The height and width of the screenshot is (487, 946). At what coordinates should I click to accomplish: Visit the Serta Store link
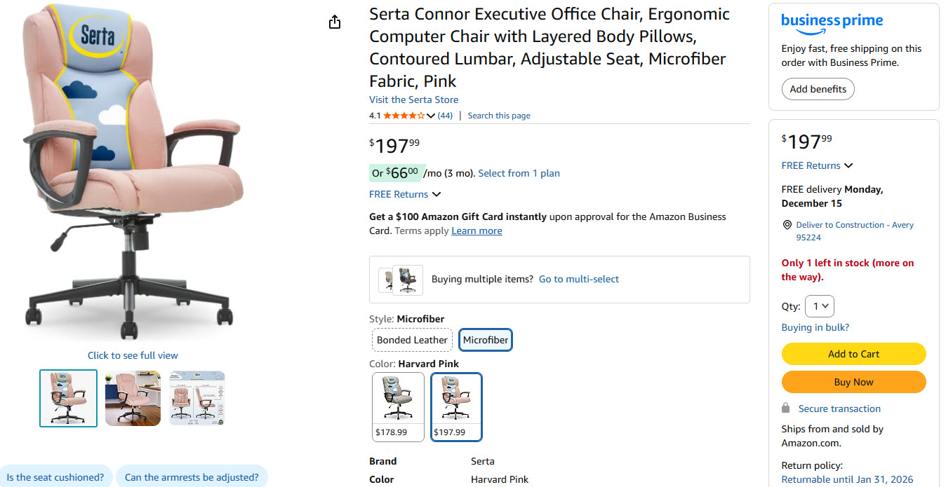[x=413, y=100]
